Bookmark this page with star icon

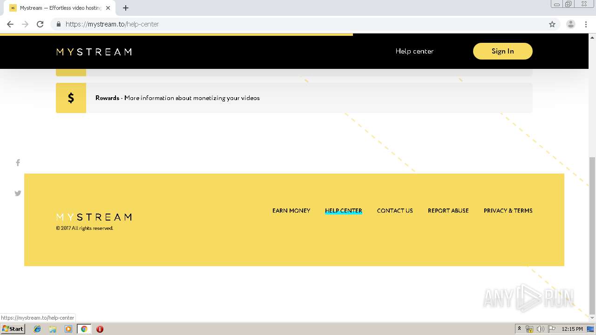(552, 24)
